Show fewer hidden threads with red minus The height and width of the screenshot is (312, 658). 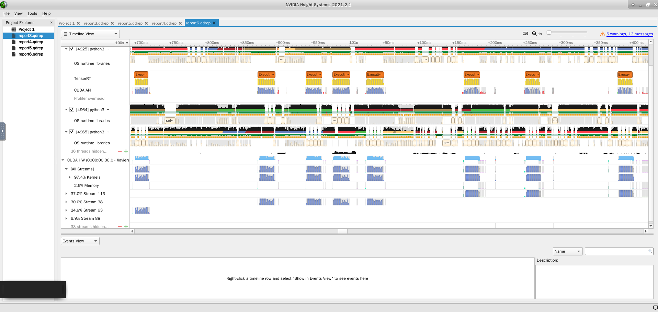click(120, 151)
